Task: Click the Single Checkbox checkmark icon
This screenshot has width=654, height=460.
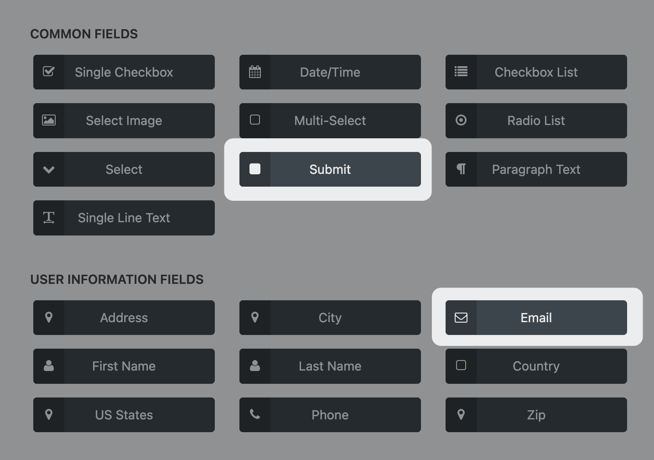Action: 49,72
